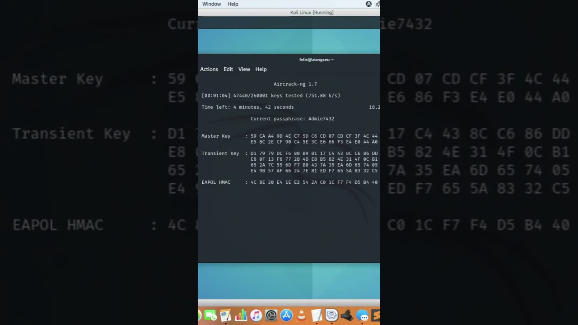578x325 pixels.
Task: Click the Current passphrase Admie7432 line
Action: coord(293,119)
